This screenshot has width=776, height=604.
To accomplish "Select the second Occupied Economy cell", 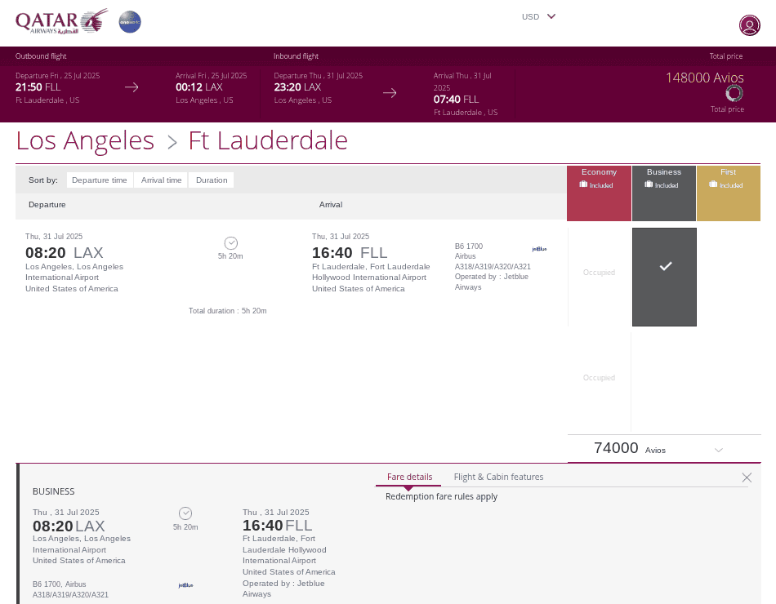I will click(x=599, y=378).
